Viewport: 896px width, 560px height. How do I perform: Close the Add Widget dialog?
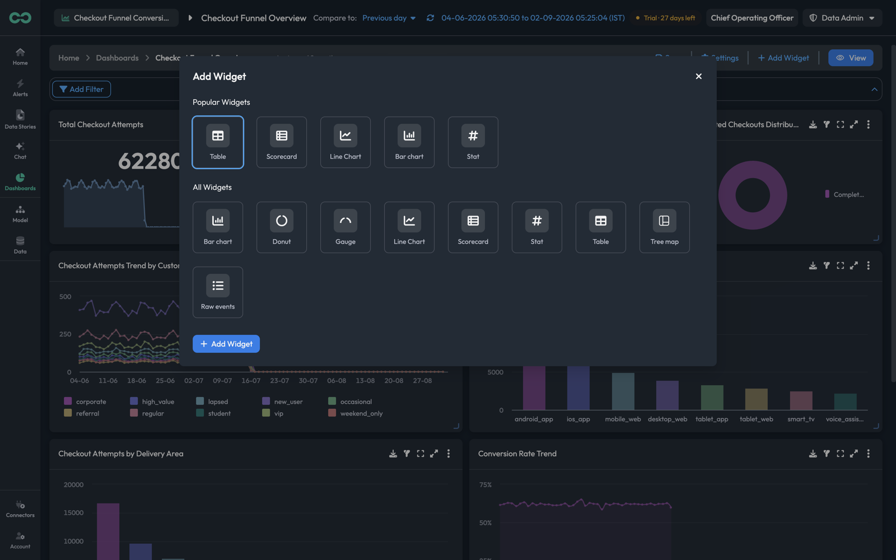tap(698, 76)
